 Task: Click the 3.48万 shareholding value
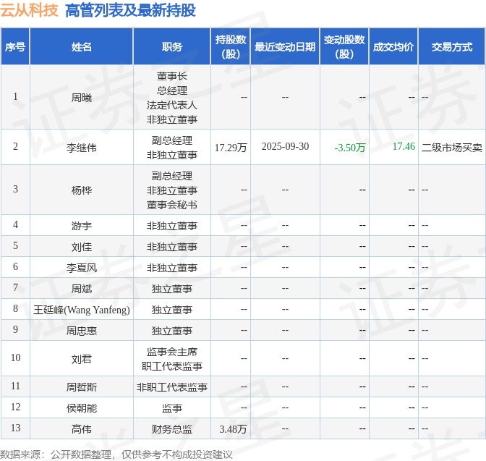(x=233, y=429)
